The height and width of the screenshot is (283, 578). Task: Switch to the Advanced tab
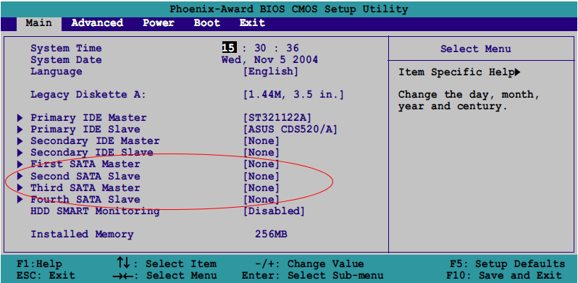point(97,23)
